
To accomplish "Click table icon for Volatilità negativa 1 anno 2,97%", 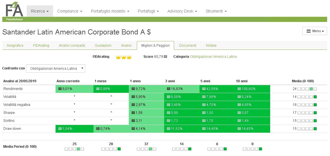I will (x=133, y=105).
